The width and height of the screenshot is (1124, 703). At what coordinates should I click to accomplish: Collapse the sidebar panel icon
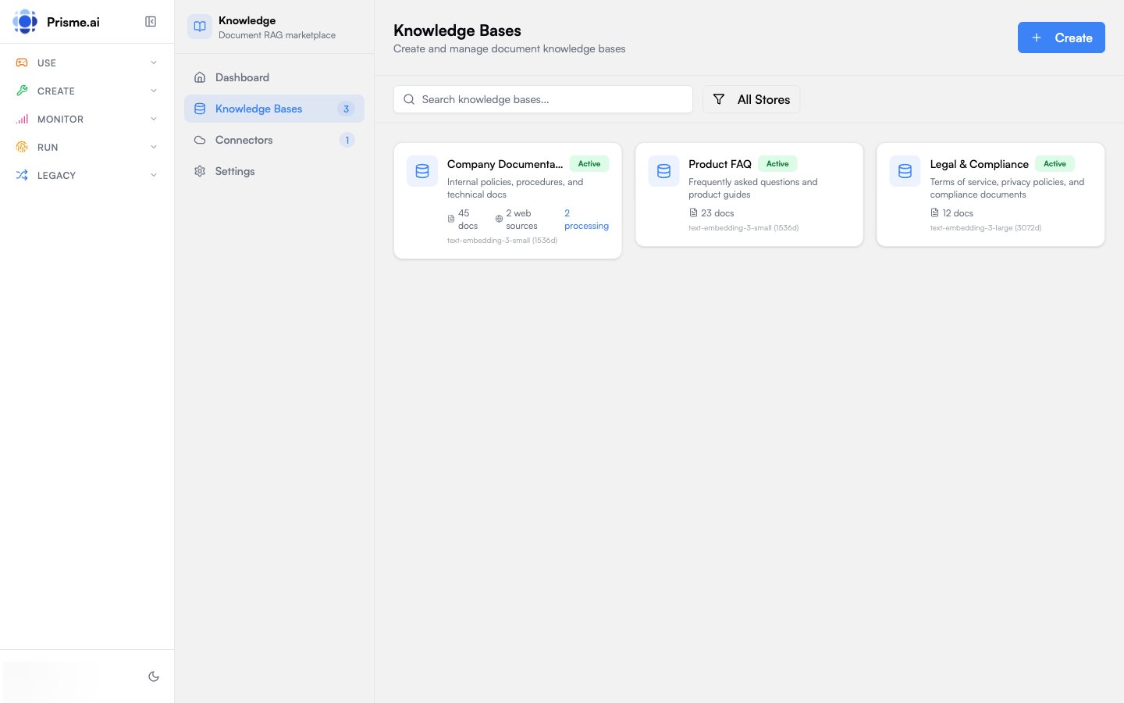coord(151,22)
